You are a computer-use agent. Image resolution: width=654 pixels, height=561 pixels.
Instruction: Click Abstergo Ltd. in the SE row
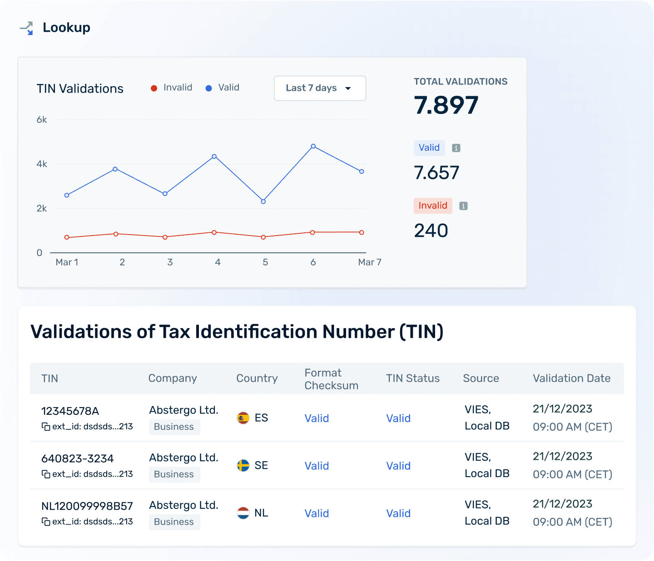(x=184, y=458)
